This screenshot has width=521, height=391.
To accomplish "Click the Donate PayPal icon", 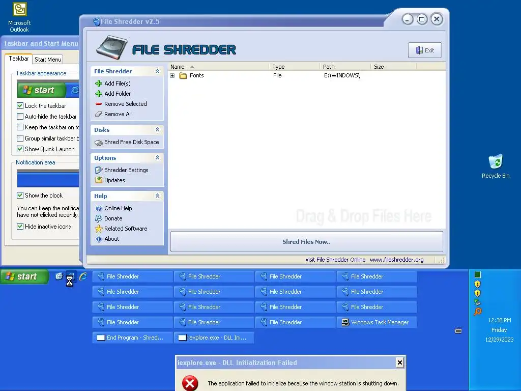I will click(99, 218).
